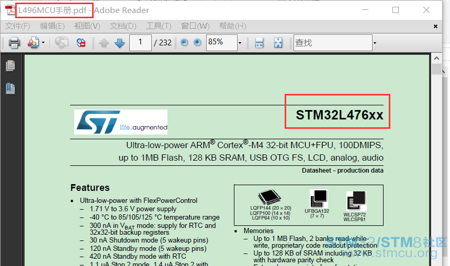Click the scroll up arrow of scrollbar
450x266 pixels.
coord(436,58)
